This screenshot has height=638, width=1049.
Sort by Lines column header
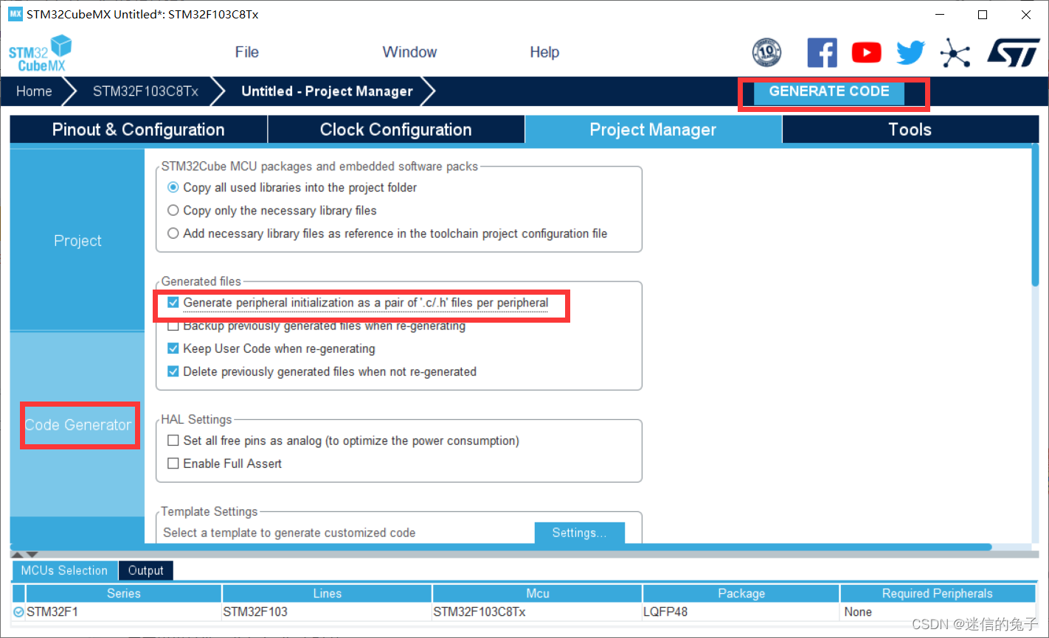[x=327, y=593]
